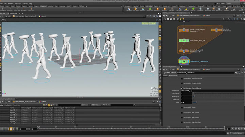Image resolution: width=245 pixels, height=137 pixels.
Task: Click the network editor search icon
Action: click(241, 19)
